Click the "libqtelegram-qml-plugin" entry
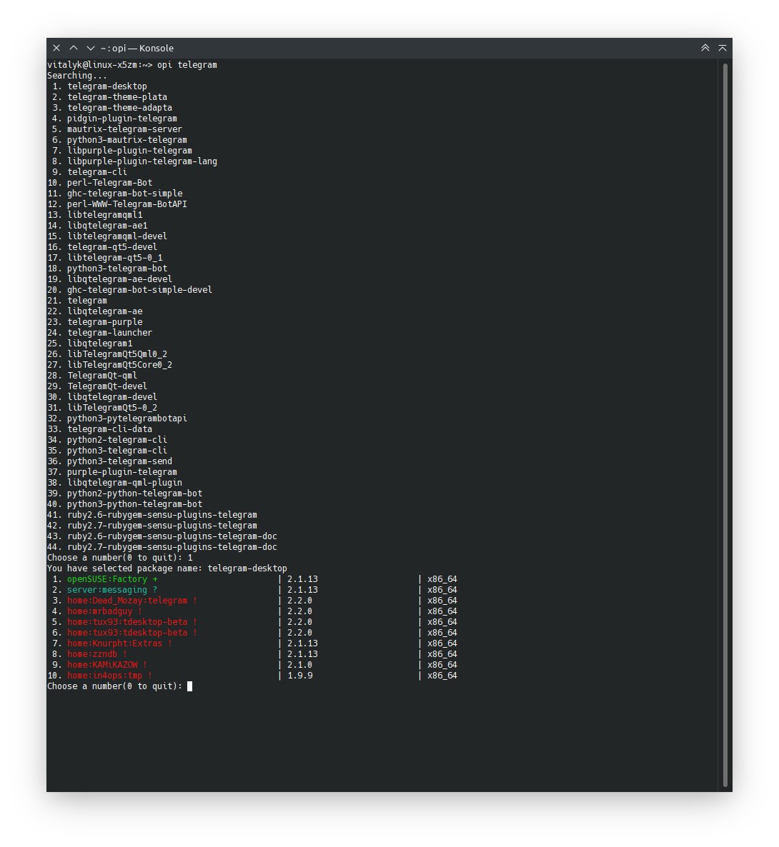779x847 pixels. (x=124, y=483)
